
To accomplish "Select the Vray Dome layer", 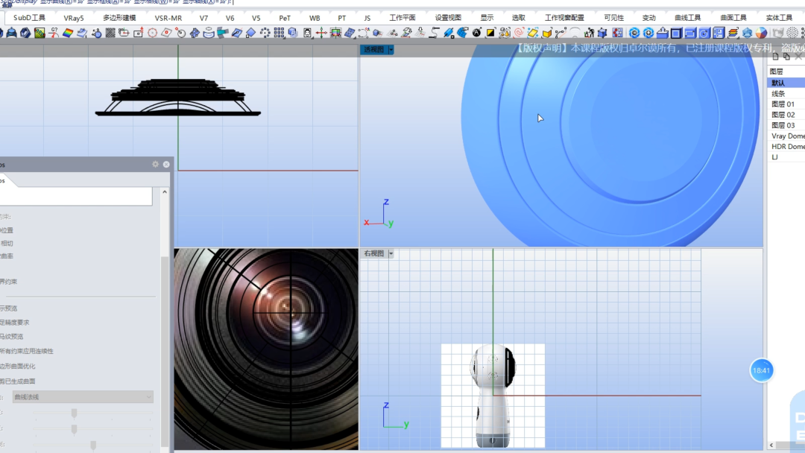I will (x=786, y=136).
